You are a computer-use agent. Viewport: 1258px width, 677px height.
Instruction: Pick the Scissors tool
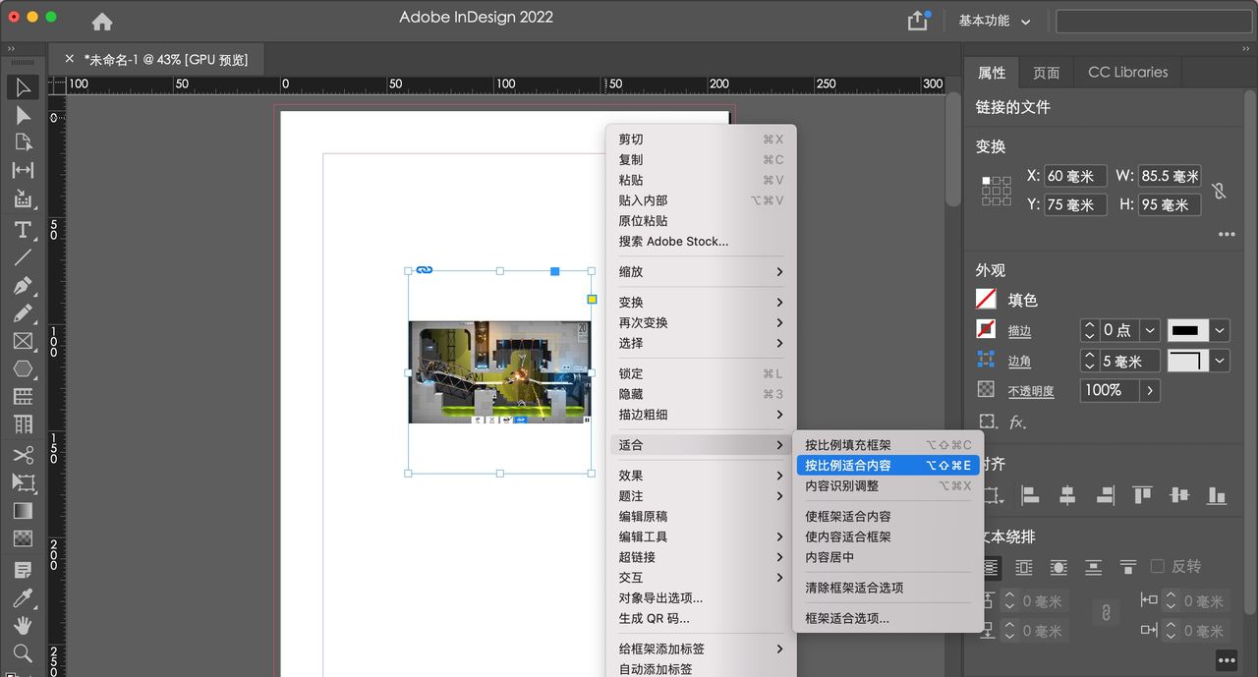pos(23,455)
